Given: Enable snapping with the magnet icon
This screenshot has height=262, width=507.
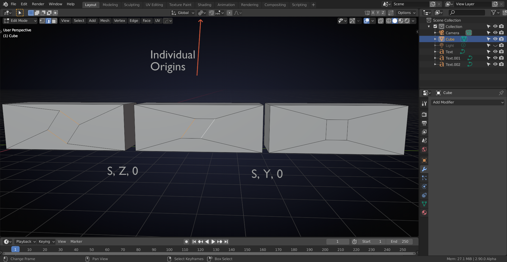Looking at the screenshot, I should click(211, 13).
